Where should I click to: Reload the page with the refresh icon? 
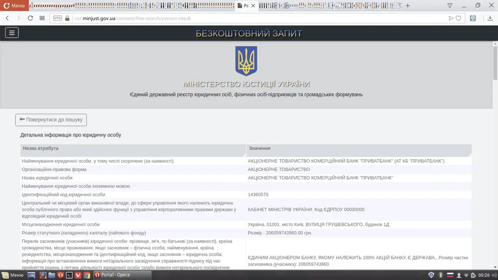coord(30,18)
